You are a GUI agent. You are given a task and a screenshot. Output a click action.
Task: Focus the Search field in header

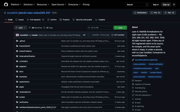coord(138,4)
